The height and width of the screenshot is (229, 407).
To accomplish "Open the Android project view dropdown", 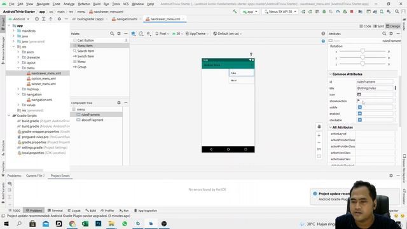I will pyautogui.click(x=19, y=19).
